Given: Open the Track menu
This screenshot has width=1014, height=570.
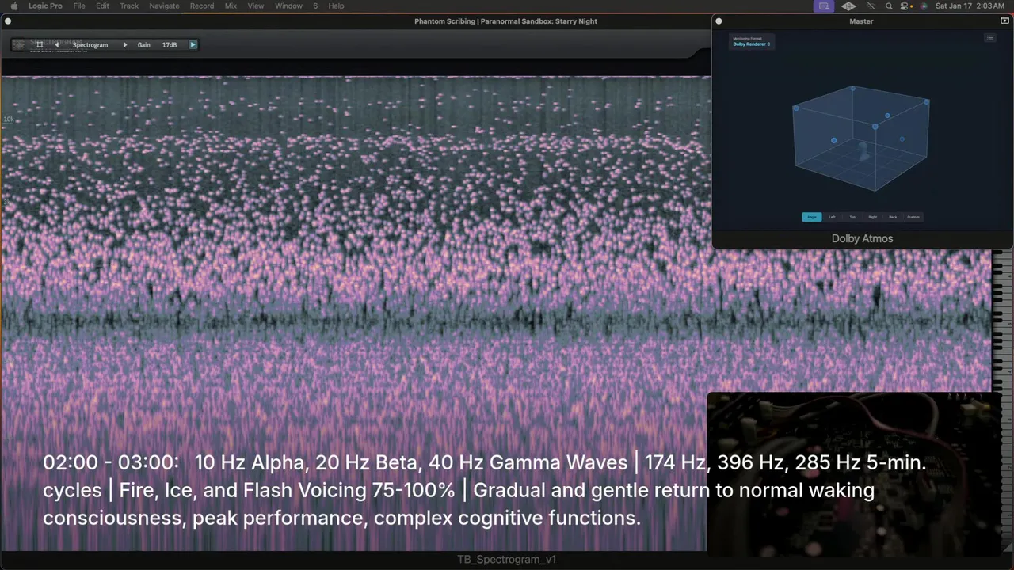Looking at the screenshot, I should pos(129,6).
